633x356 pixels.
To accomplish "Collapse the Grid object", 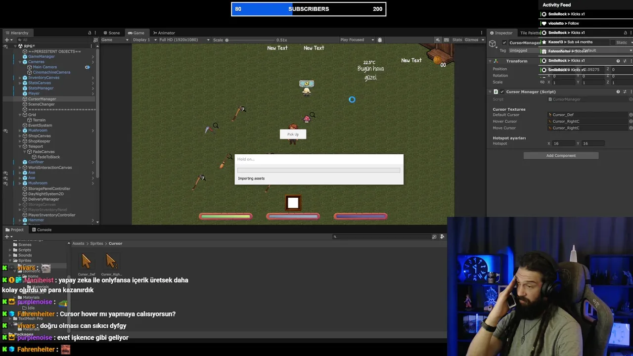I will [20, 115].
